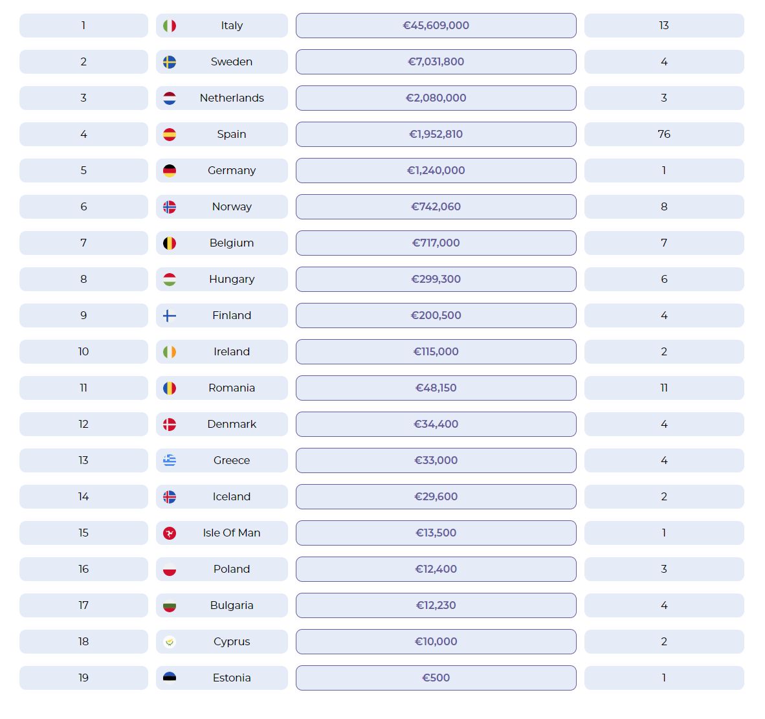This screenshot has height=719, width=765.
Task: Click the Germany flag icon
Action: 170,171
